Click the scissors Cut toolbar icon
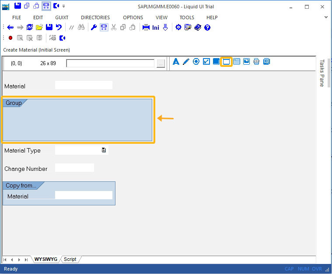This screenshot has height=274, width=332. 114,27
